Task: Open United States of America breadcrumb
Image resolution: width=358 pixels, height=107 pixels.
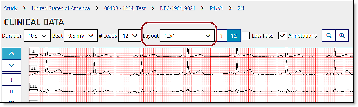Action: point(61,8)
